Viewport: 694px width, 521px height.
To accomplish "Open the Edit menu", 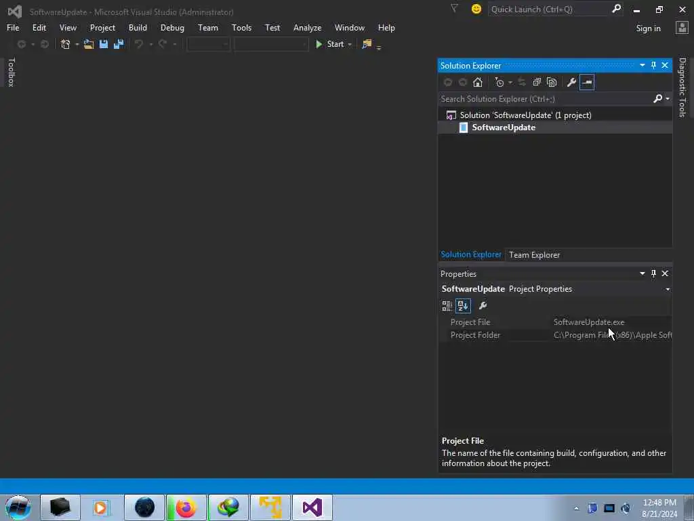I will point(39,28).
